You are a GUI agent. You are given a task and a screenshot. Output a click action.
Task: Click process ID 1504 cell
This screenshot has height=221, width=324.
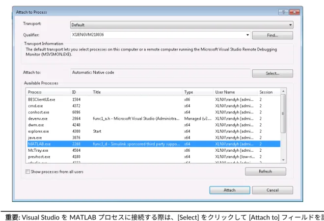pyautogui.click(x=76, y=99)
